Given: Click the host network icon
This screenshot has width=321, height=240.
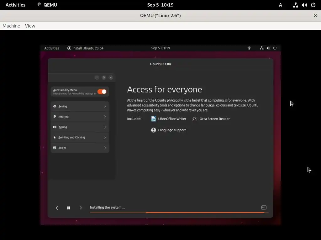Looking at the screenshot, I should coord(295,5).
